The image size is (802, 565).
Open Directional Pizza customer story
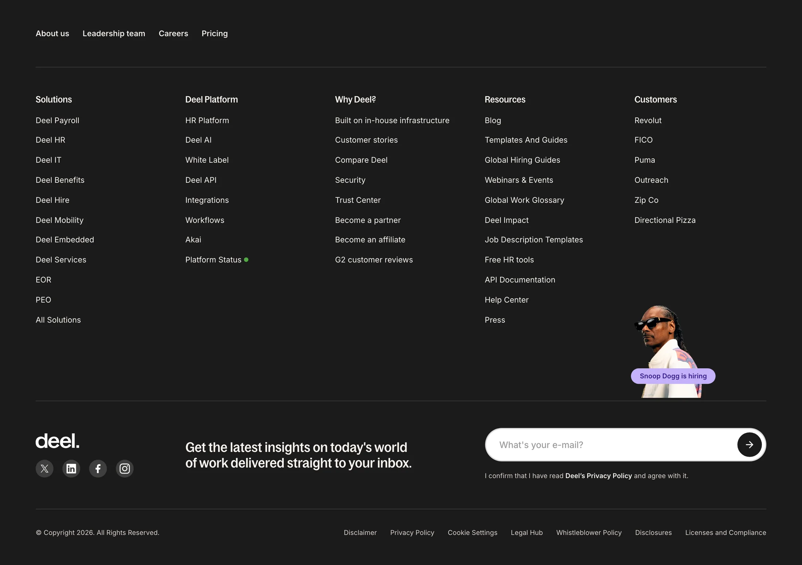coord(665,220)
